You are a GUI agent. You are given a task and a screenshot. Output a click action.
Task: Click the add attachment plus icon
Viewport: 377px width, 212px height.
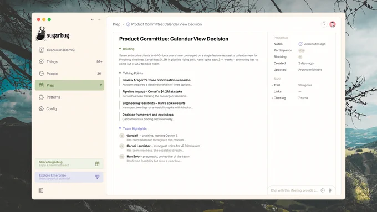tap(323, 190)
